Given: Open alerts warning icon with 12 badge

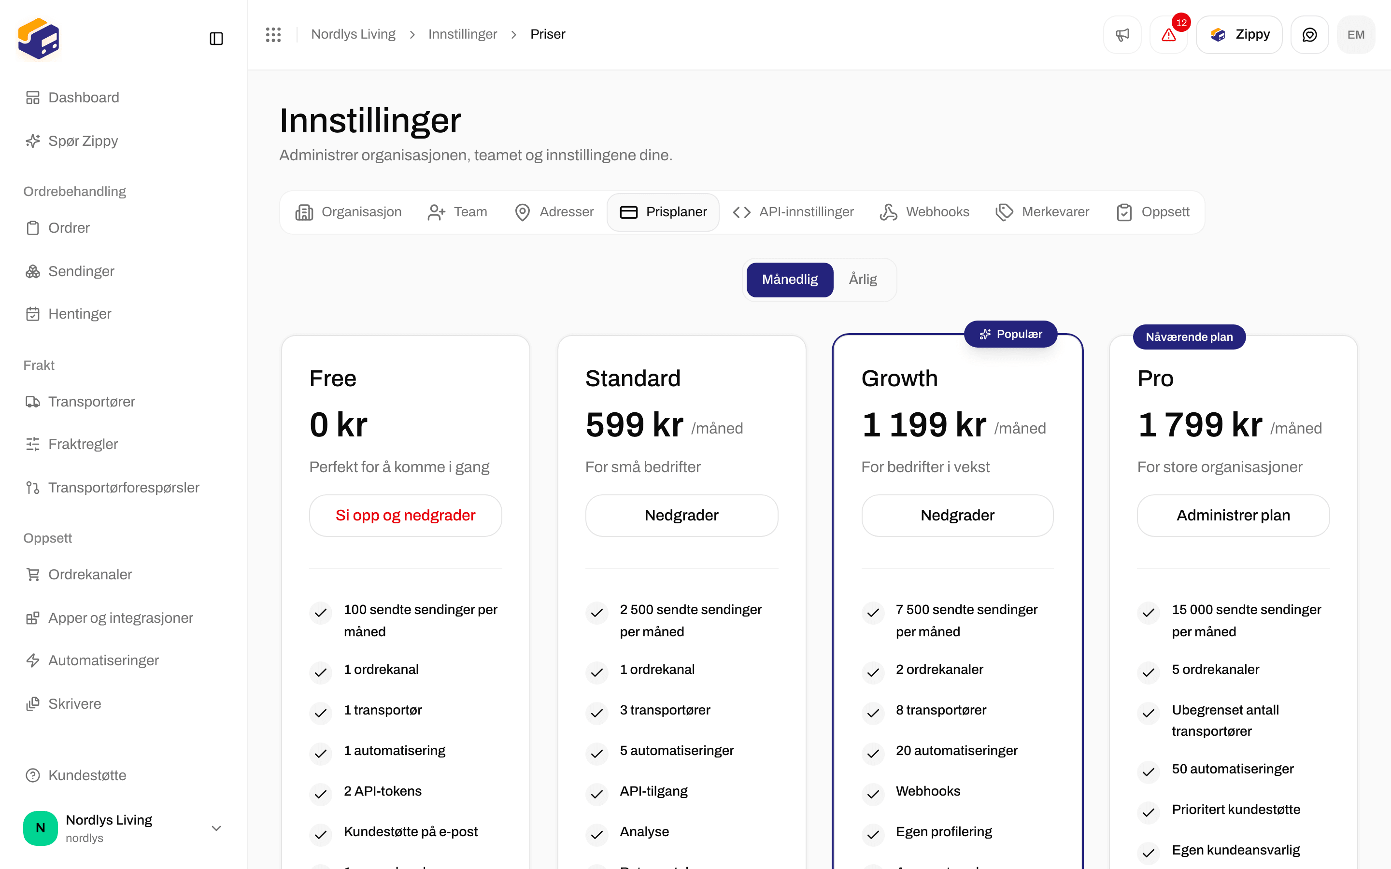Looking at the screenshot, I should click(x=1168, y=34).
